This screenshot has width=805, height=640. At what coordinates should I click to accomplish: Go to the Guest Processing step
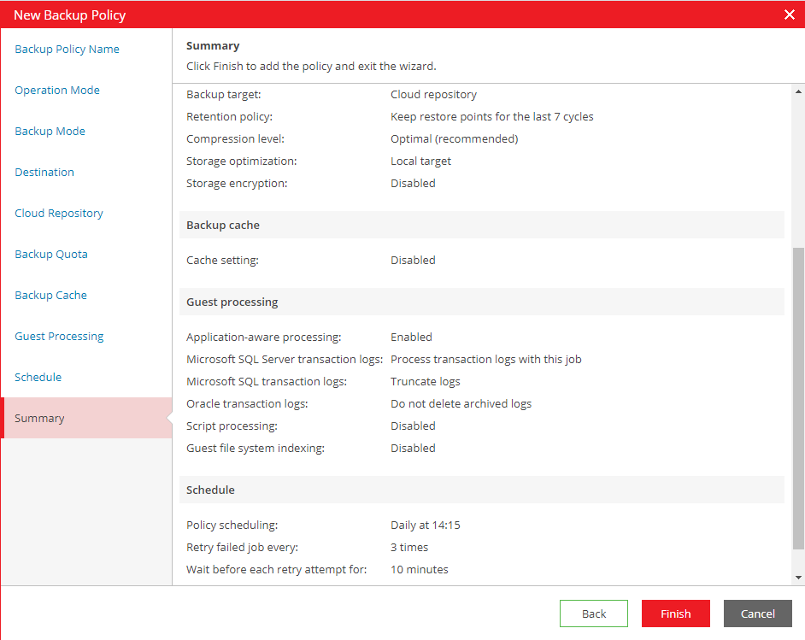tap(59, 337)
